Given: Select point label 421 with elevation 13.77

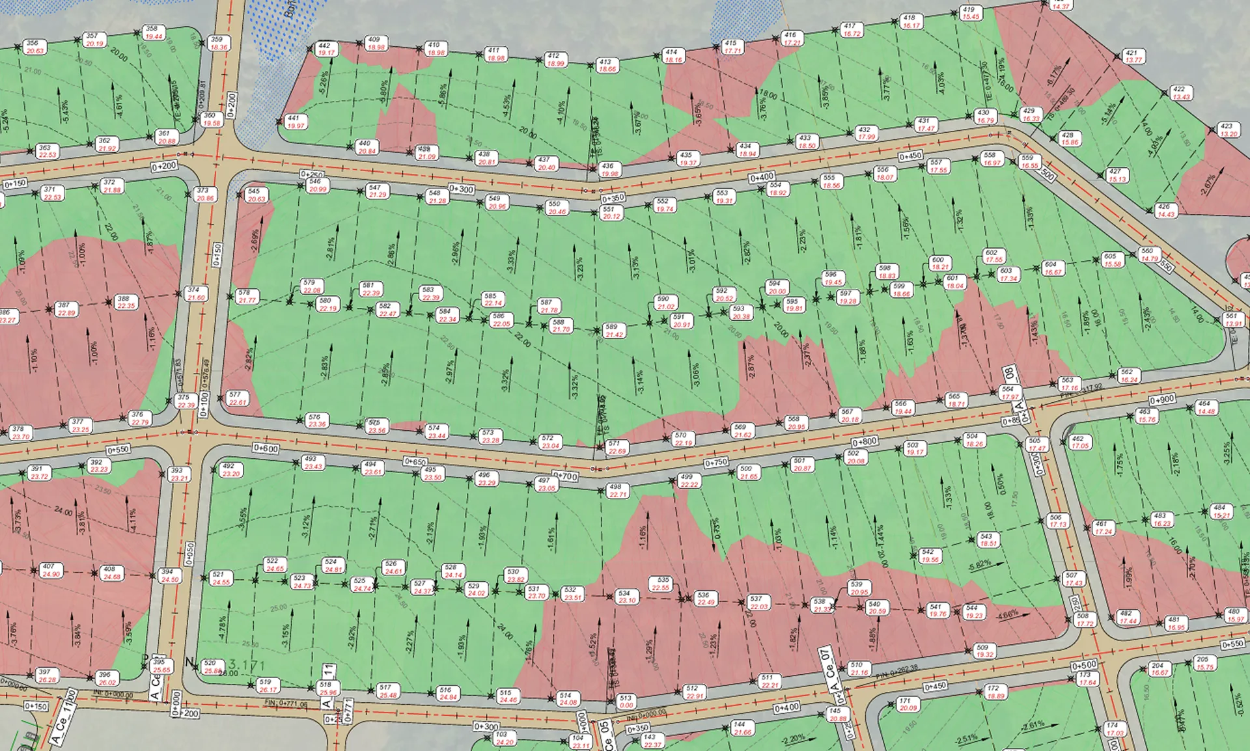Looking at the screenshot, I should coord(1133,56).
